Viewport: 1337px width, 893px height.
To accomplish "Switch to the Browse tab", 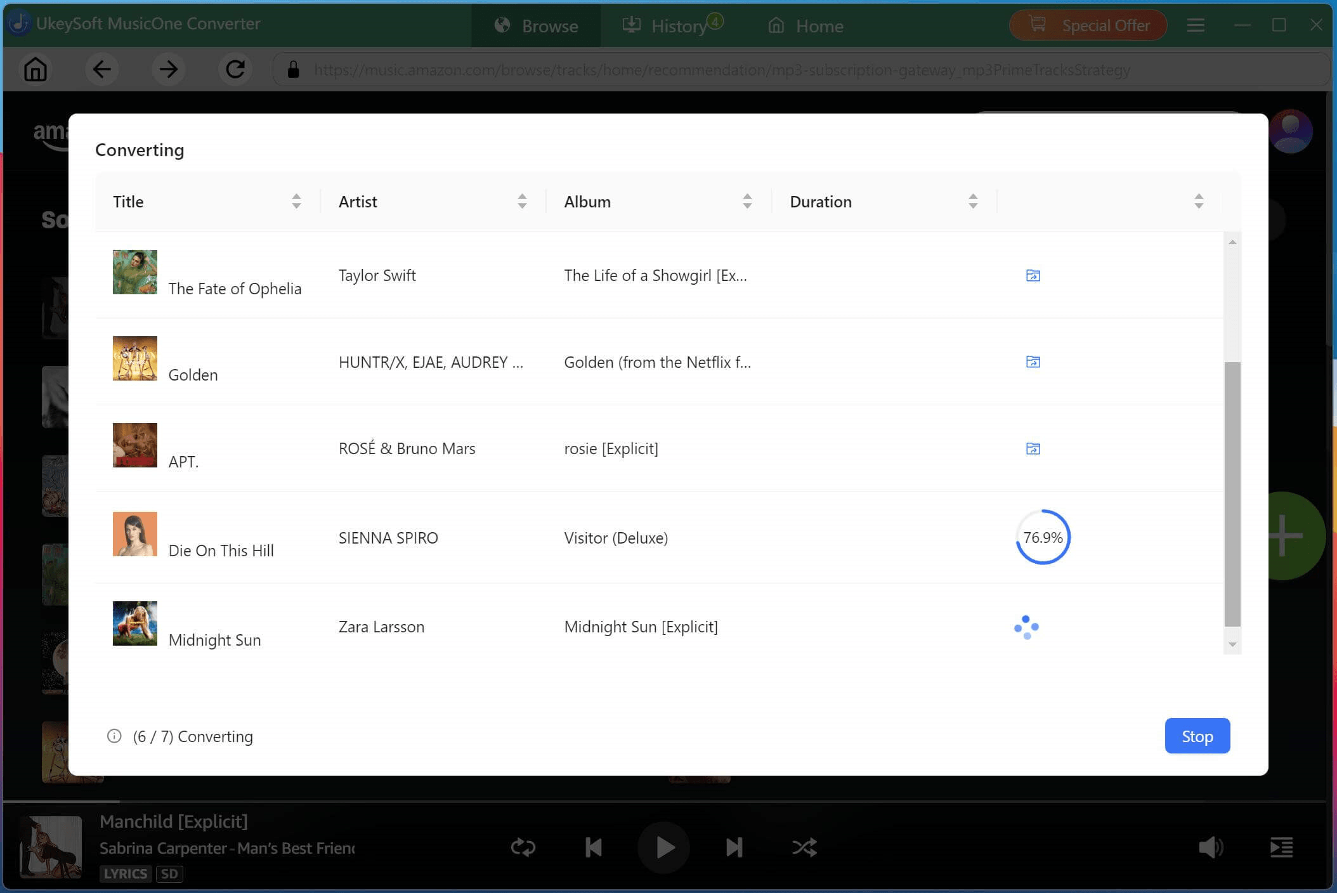I will pos(536,25).
